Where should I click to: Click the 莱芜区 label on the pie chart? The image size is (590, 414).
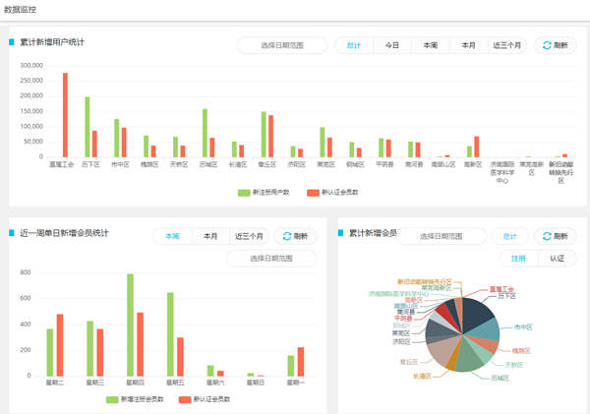tap(401, 333)
